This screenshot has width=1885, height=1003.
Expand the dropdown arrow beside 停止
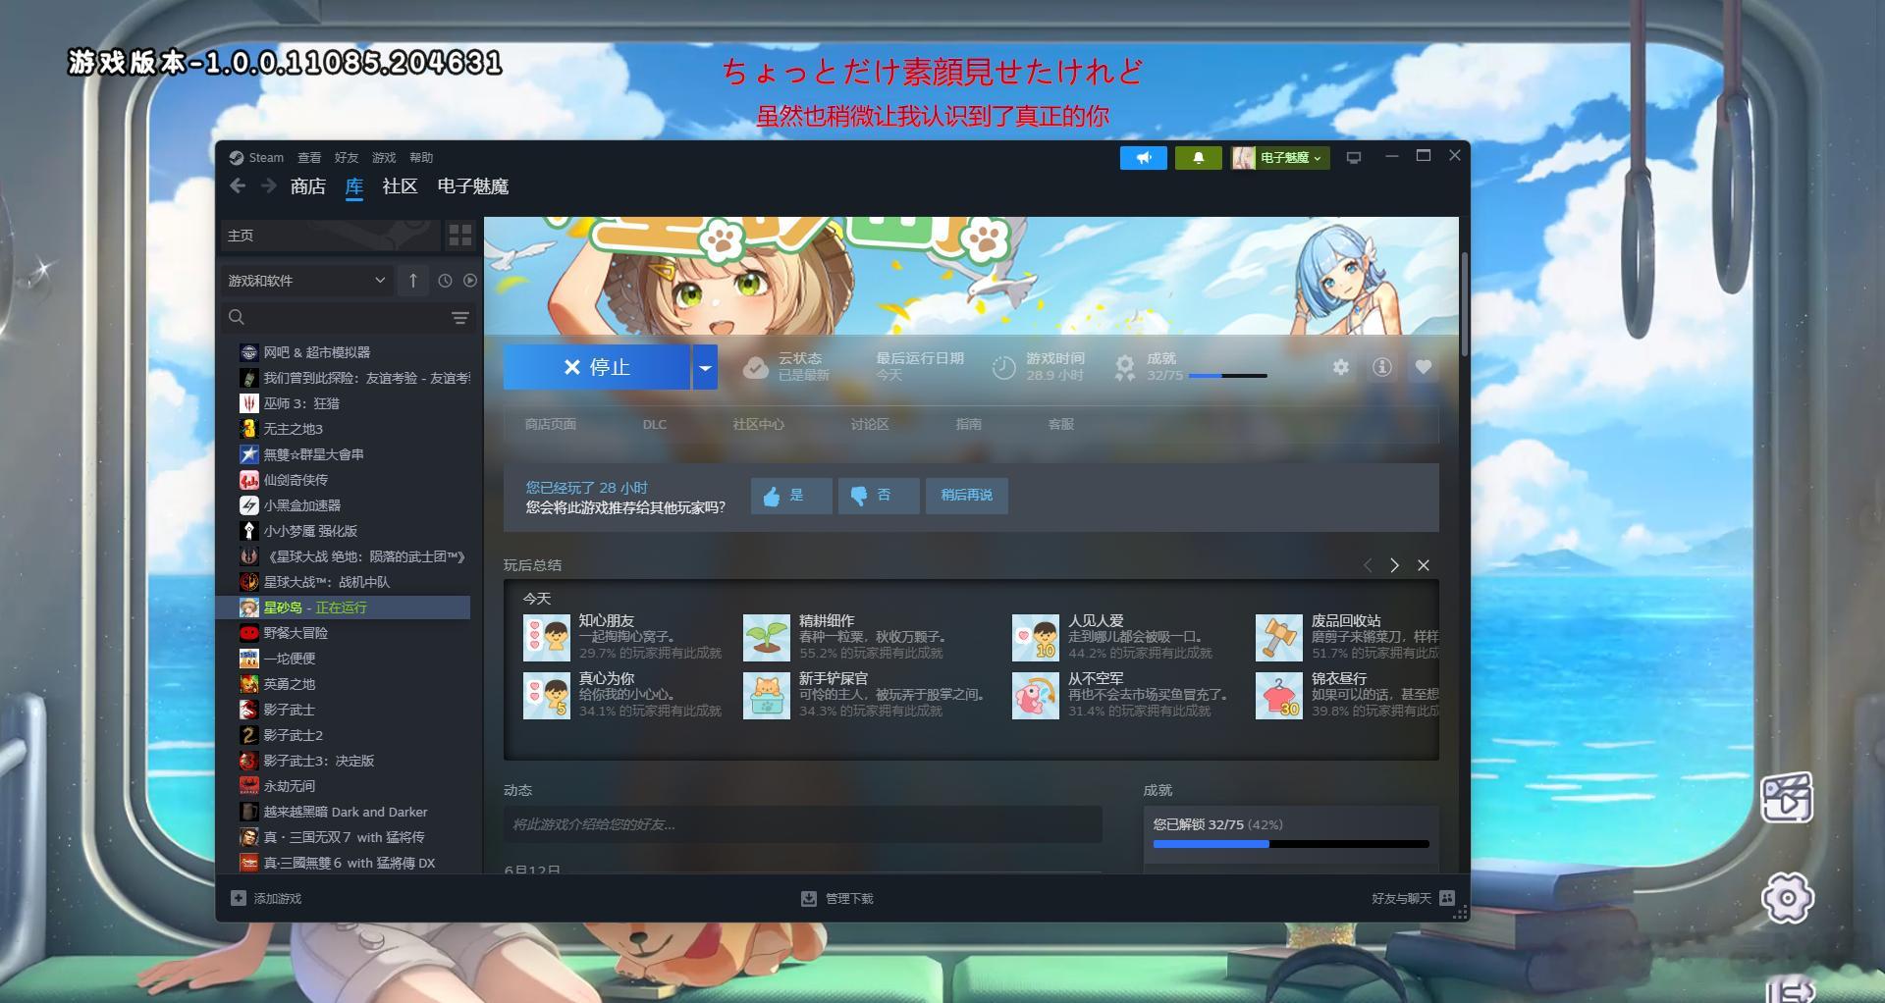click(705, 367)
